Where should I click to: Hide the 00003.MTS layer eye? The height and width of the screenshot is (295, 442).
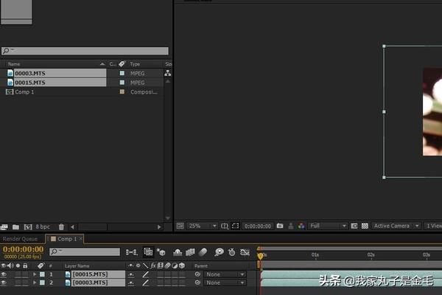(x=4, y=282)
